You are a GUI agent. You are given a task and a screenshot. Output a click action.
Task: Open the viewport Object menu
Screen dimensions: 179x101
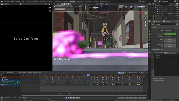pyautogui.click(x=80, y=7)
